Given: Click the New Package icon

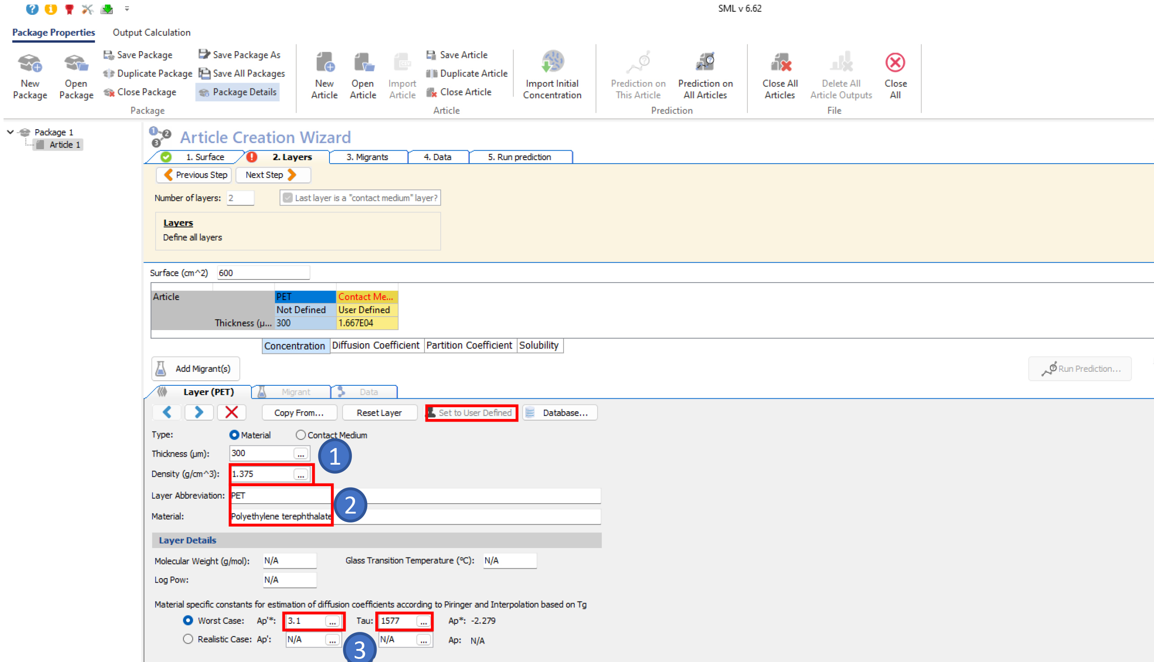Looking at the screenshot, I should point(30,64).
